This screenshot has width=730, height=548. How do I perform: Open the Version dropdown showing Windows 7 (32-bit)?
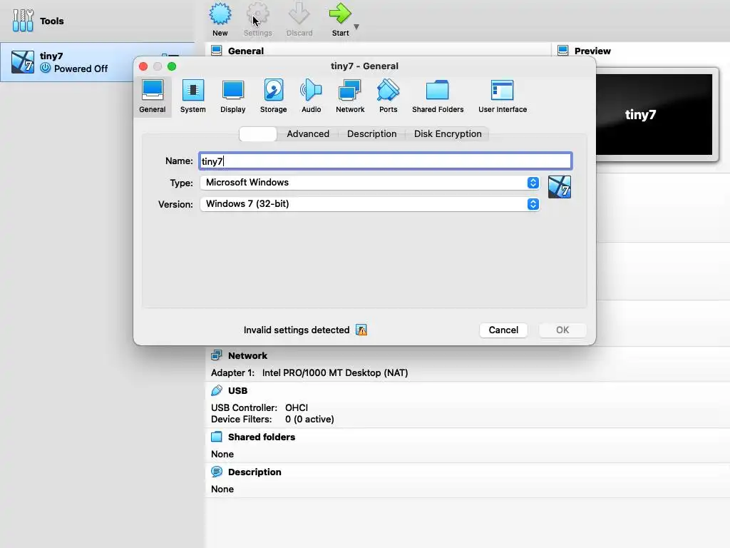pos(370,204)
